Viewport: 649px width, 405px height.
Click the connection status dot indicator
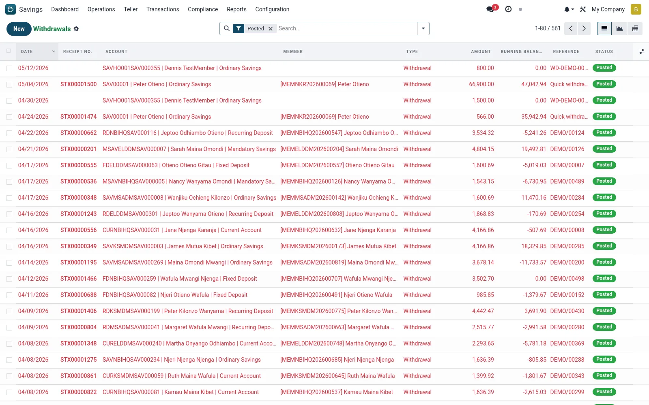[520, 9]
